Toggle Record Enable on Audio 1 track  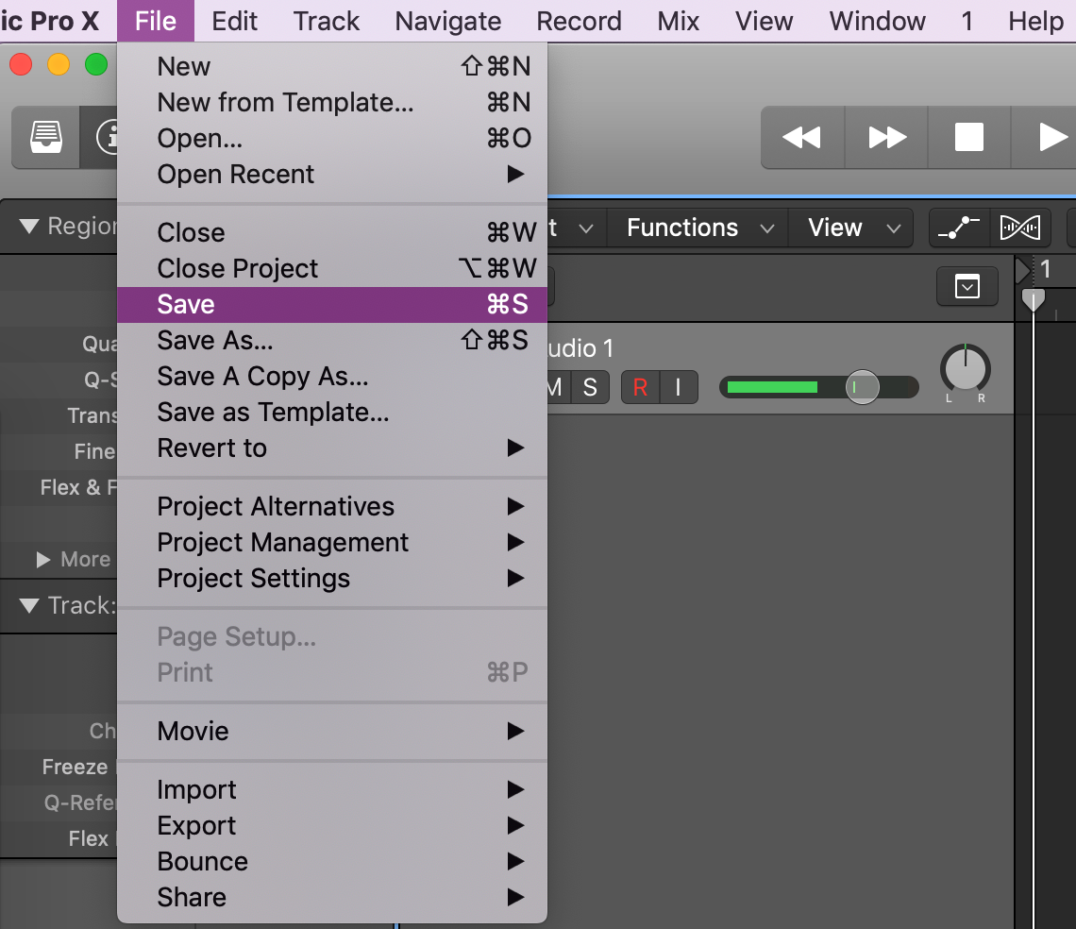pyautogui.click(x=640, y=387)
